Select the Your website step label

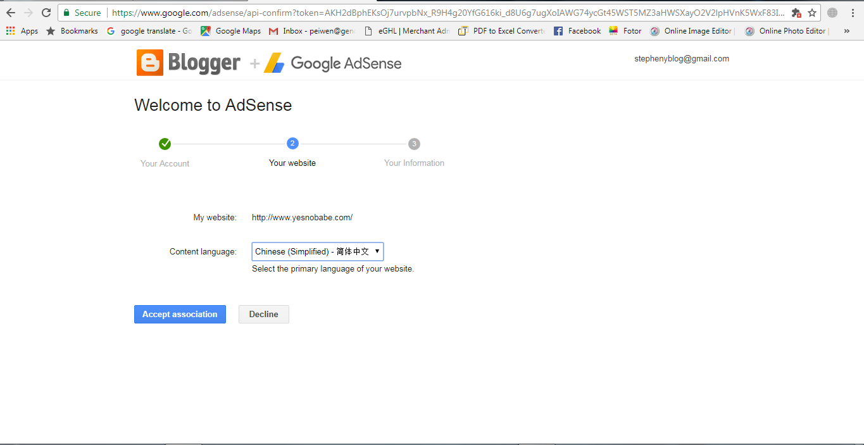click(x=292, y=163)
